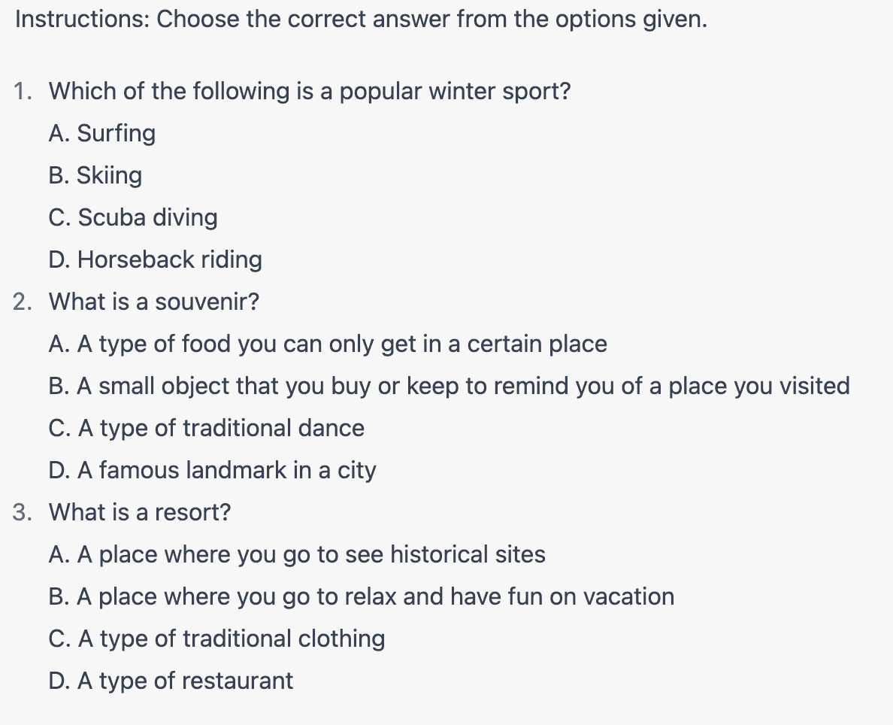Click the list number 2 marker
The height and width of the screenshot is (725, 893).
[x=23, y=302]
